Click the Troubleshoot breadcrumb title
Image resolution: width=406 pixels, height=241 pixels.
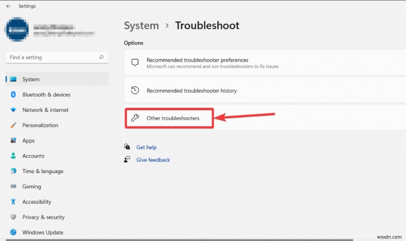207,26
